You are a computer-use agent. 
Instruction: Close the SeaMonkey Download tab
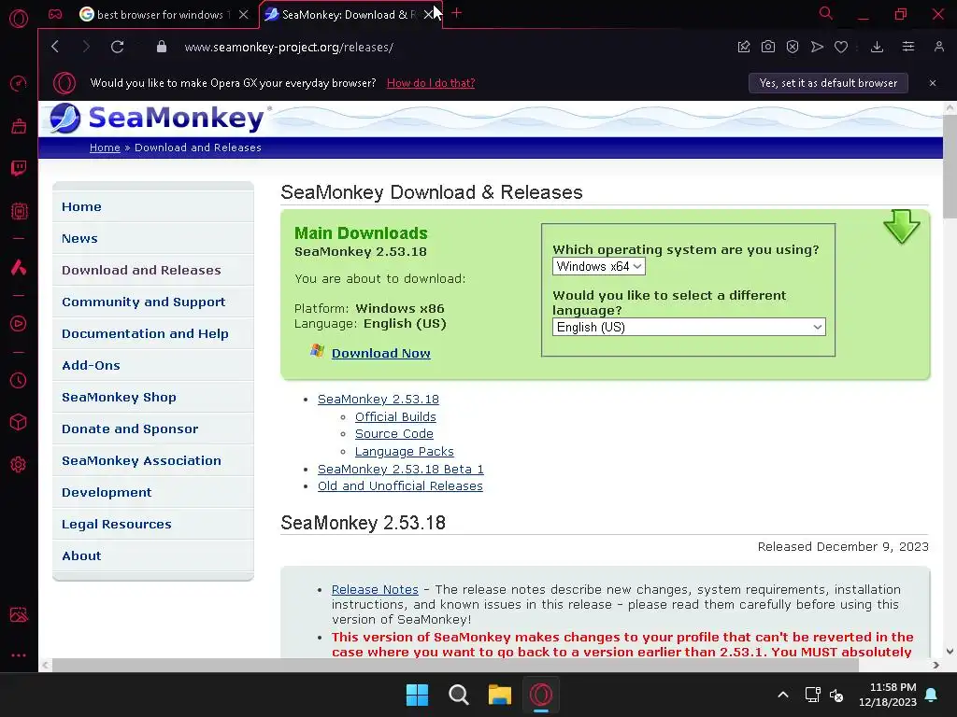point(428,15)
